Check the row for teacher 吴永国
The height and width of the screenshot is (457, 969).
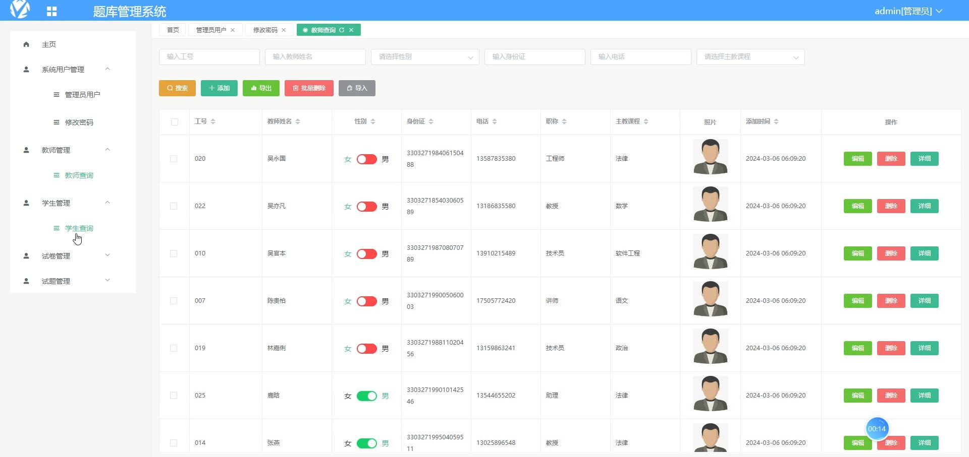click(174, 159)
